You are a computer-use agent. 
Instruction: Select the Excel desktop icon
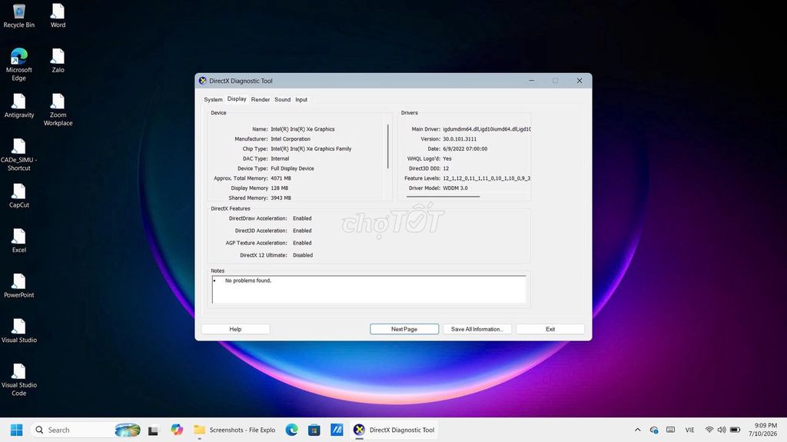[19, 241]
